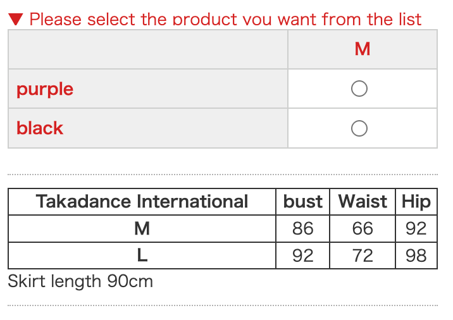Click the M hip value 92
The image size is (453, 320).
(416, 228)
